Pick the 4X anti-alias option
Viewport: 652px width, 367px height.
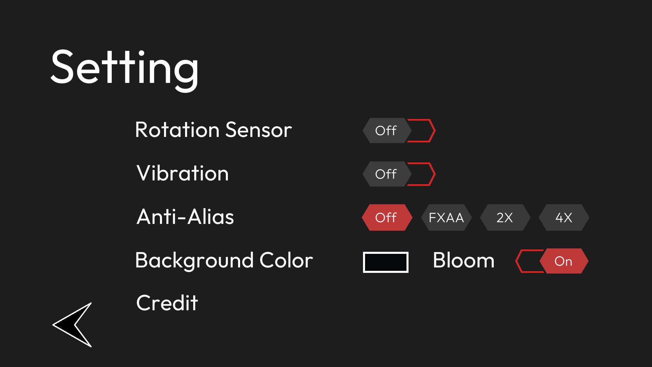click(x=564, y=217)
